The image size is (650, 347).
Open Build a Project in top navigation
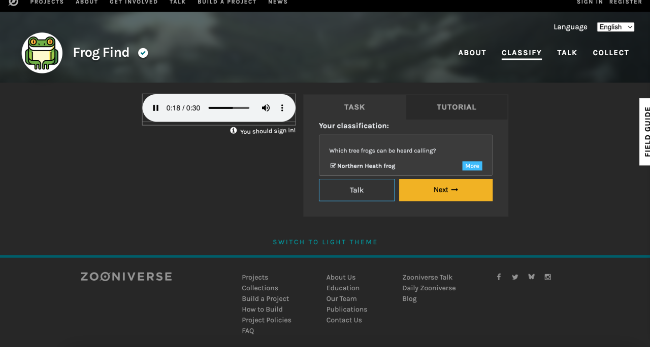click(x=227, y=2)
